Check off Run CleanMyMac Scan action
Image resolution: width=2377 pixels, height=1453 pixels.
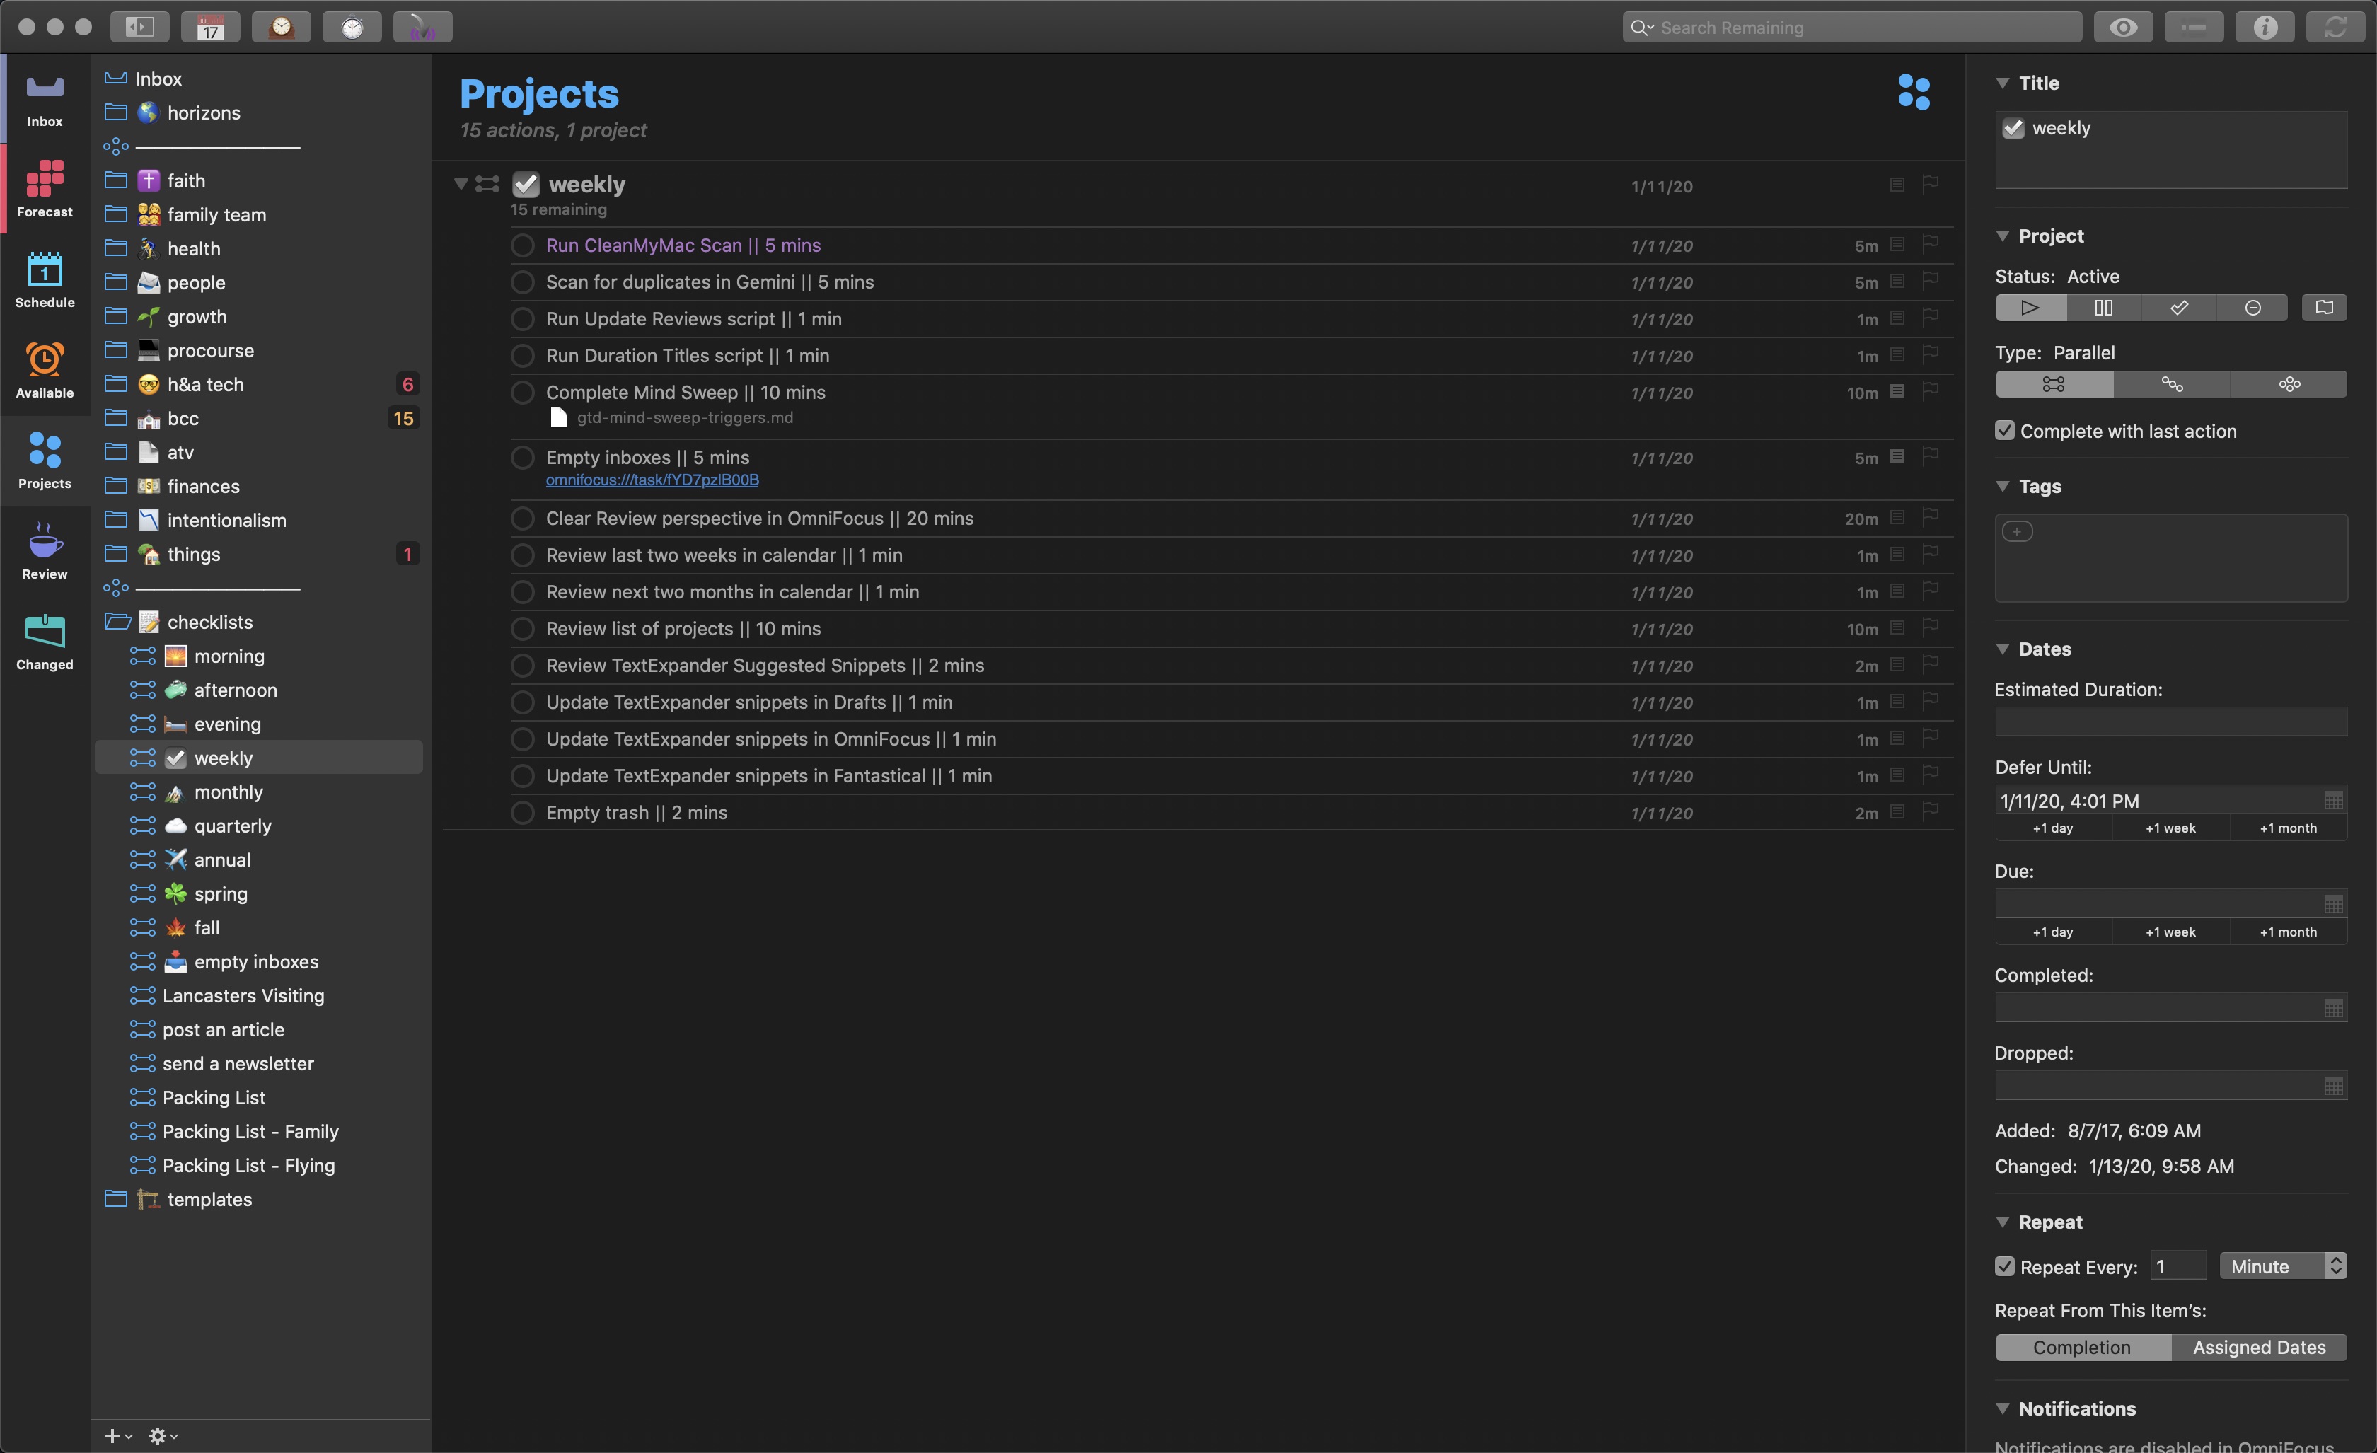(x=523, y=246)
